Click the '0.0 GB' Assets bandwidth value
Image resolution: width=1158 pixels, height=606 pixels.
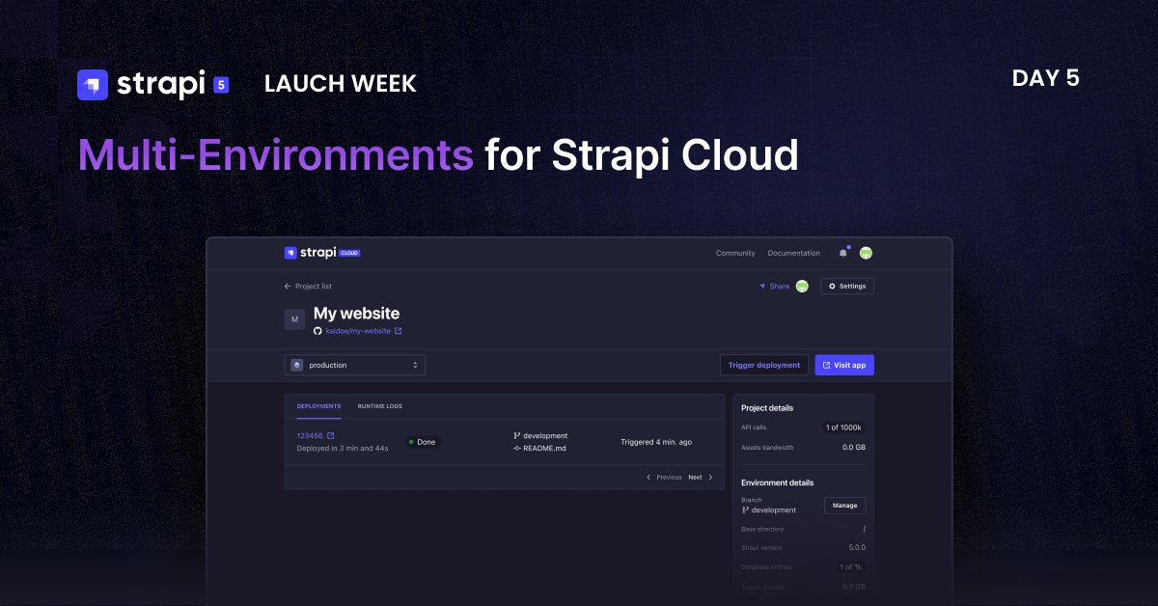(854, 448)
